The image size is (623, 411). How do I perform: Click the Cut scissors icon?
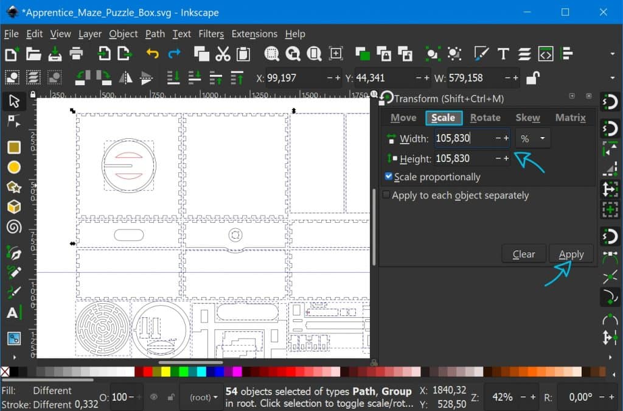[223, 54]
